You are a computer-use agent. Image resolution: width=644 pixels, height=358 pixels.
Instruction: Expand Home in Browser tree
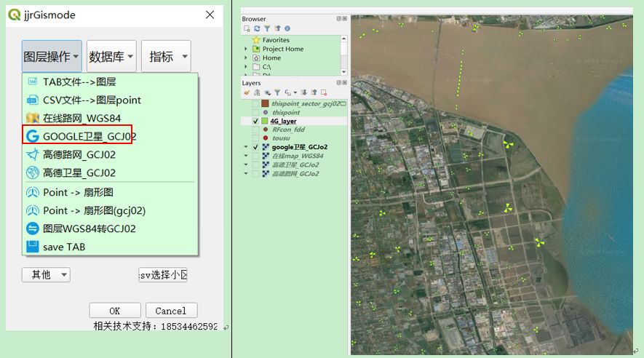coord(246,58)
